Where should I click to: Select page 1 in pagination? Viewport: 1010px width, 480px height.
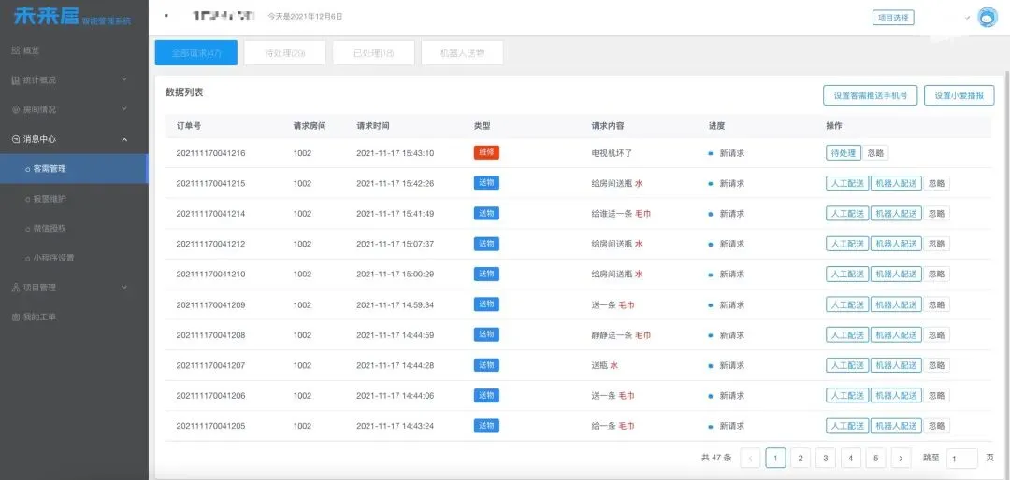click(x=775, y=459)
